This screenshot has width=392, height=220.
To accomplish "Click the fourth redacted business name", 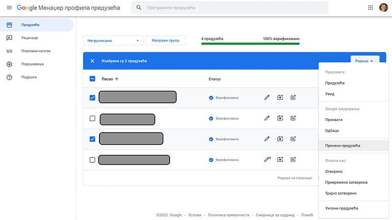I will pyautogui.click(x=134, y=160).
